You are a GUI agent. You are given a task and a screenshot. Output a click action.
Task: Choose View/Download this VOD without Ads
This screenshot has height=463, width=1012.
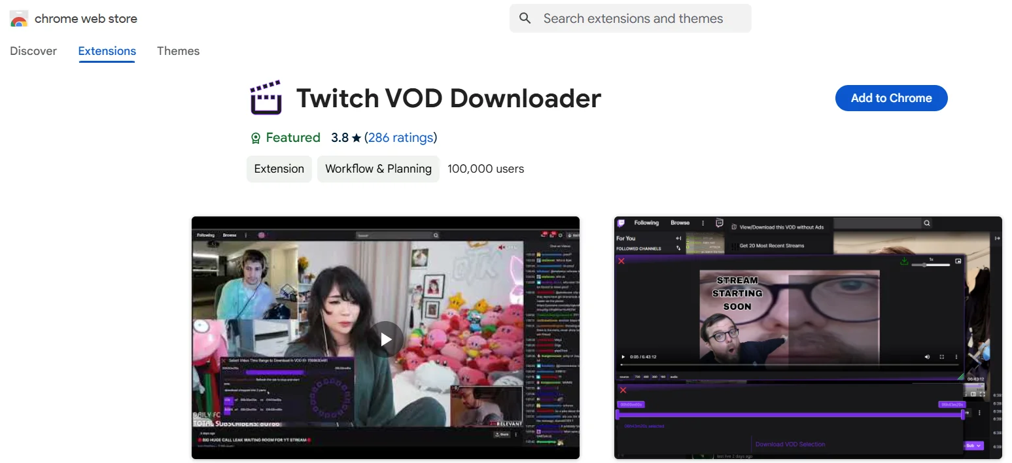781,227
